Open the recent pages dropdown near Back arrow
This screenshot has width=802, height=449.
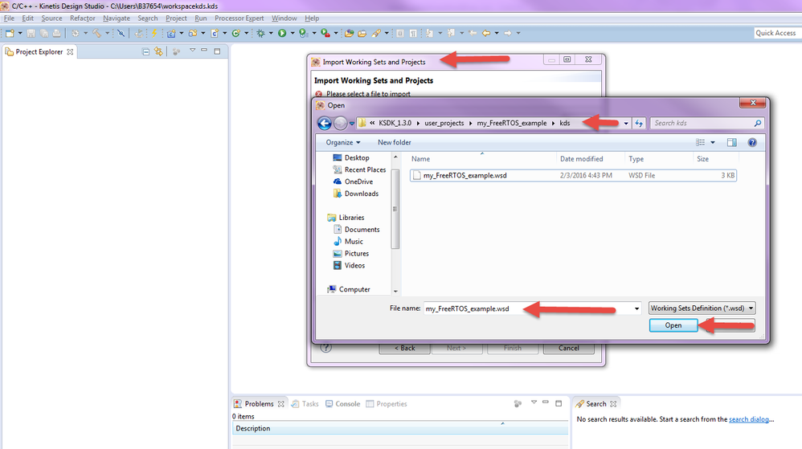coord(352,123)
